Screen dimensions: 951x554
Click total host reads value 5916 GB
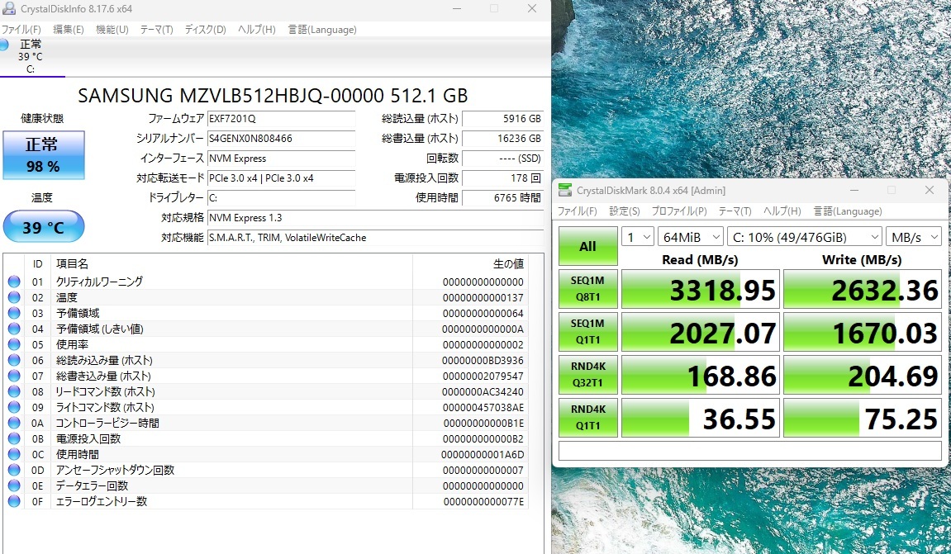pyautogui.click(x=502, y=119)
